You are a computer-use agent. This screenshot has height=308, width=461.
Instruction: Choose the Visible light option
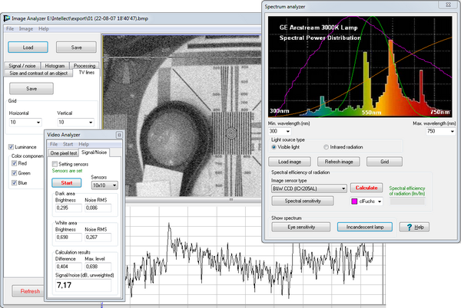275,147
